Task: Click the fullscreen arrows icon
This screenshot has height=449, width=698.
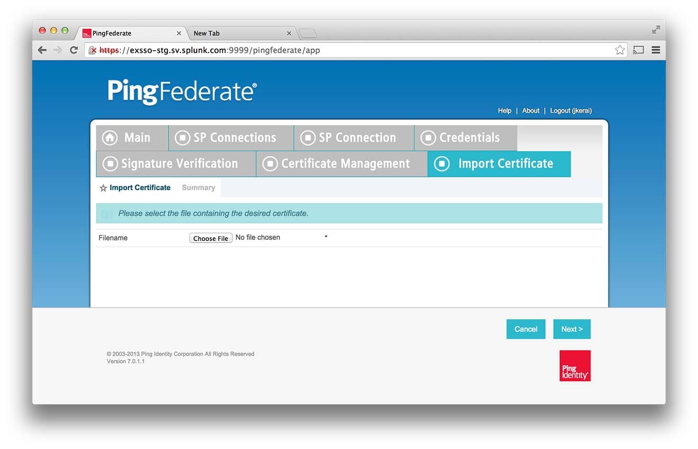Action: click(656, 30)
